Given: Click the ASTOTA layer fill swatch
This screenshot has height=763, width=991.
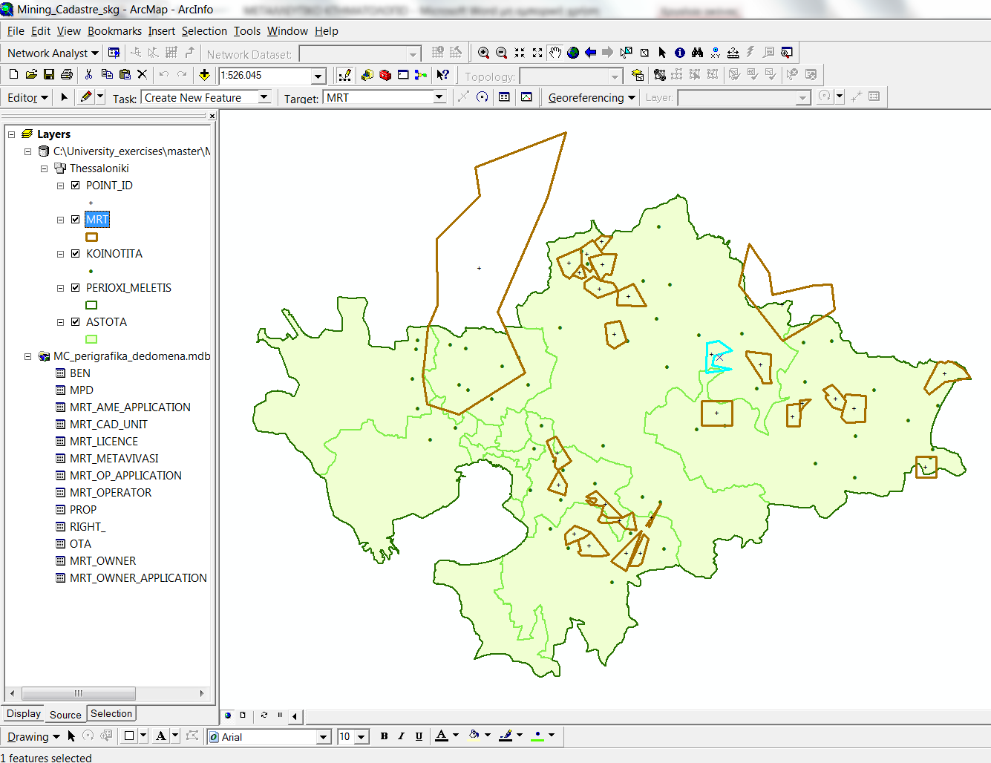Looking at the screenshot, I should (91, 339).
